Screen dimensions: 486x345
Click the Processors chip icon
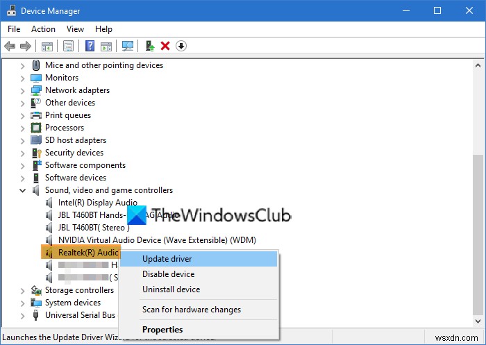click(36, 128)
